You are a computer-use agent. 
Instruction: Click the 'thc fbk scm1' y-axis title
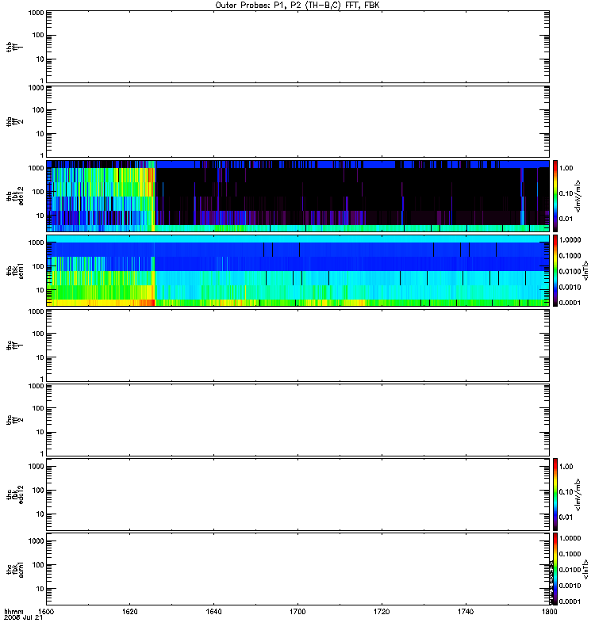tap(15, 569)
